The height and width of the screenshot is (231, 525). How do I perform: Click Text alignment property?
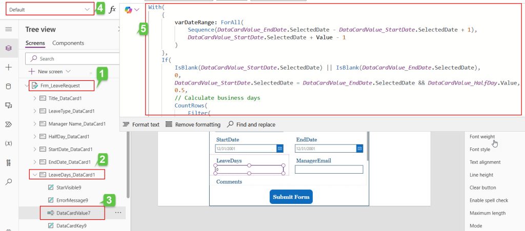[x=485, y=162]
